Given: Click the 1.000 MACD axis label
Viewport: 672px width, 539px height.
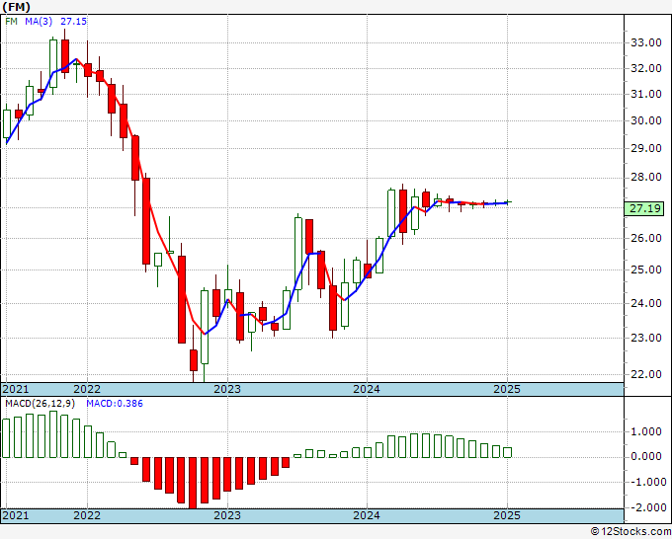Looking at the screenshot, I should pyautogui.click(x=646, y=432).
